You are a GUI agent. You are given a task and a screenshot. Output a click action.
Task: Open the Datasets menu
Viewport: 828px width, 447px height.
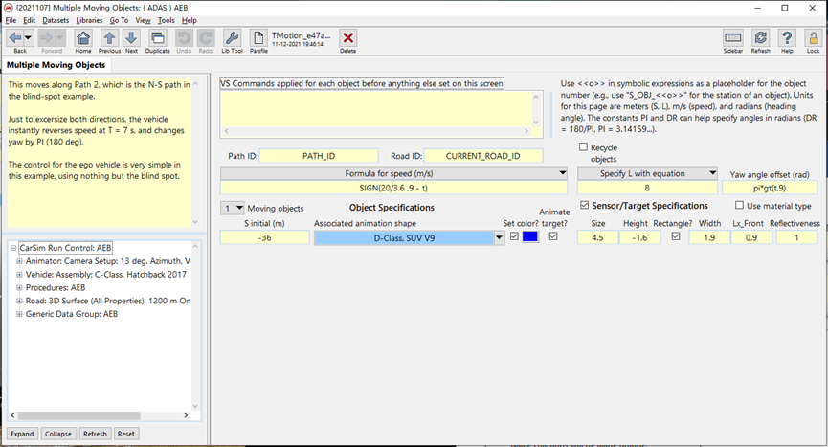pos(56,20)
